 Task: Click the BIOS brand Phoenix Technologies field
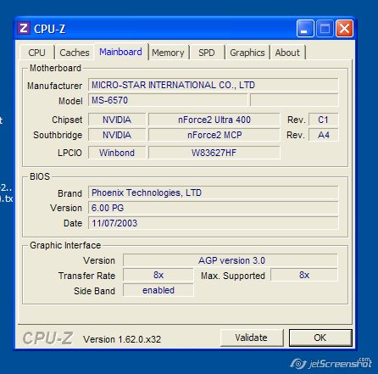pos(213,193)
